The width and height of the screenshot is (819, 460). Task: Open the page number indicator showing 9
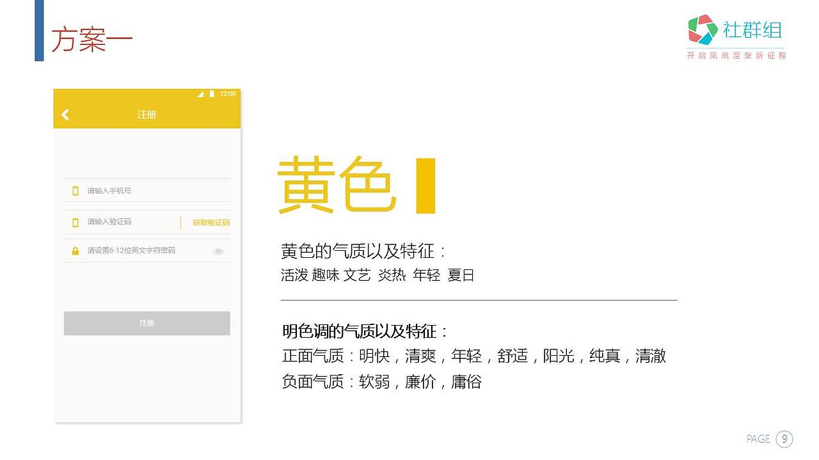(784, 439)
